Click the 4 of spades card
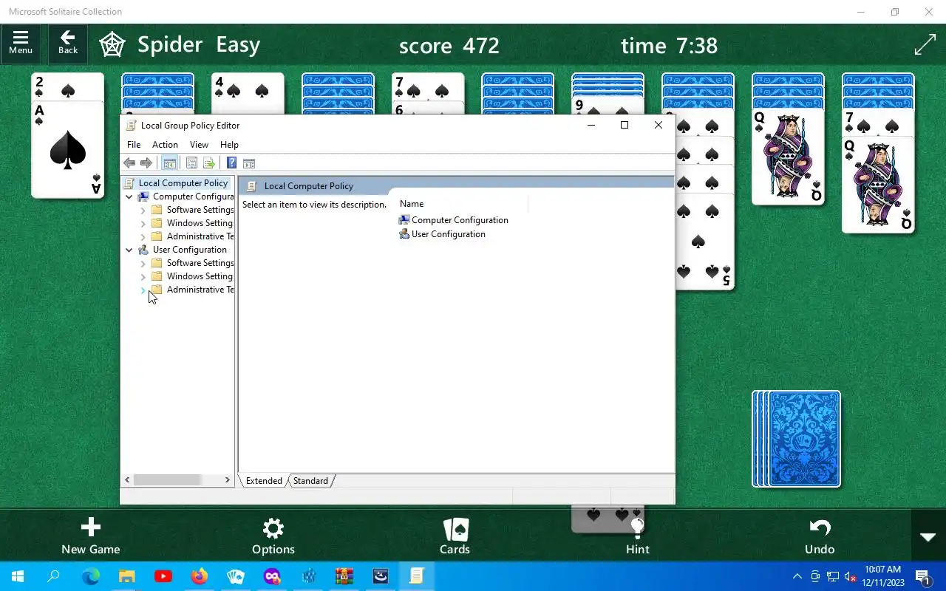Viewport: 946px width, 591px height. pos(248,92)
